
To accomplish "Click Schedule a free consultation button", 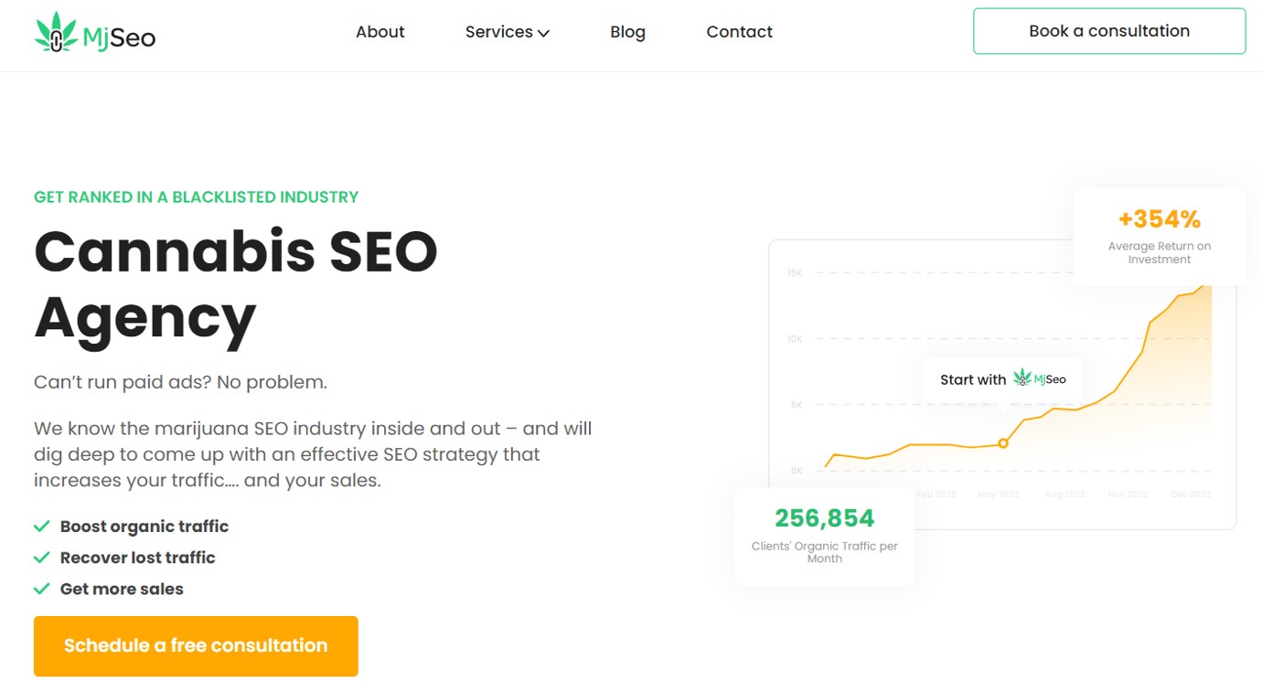I will (x=196, y=645).
